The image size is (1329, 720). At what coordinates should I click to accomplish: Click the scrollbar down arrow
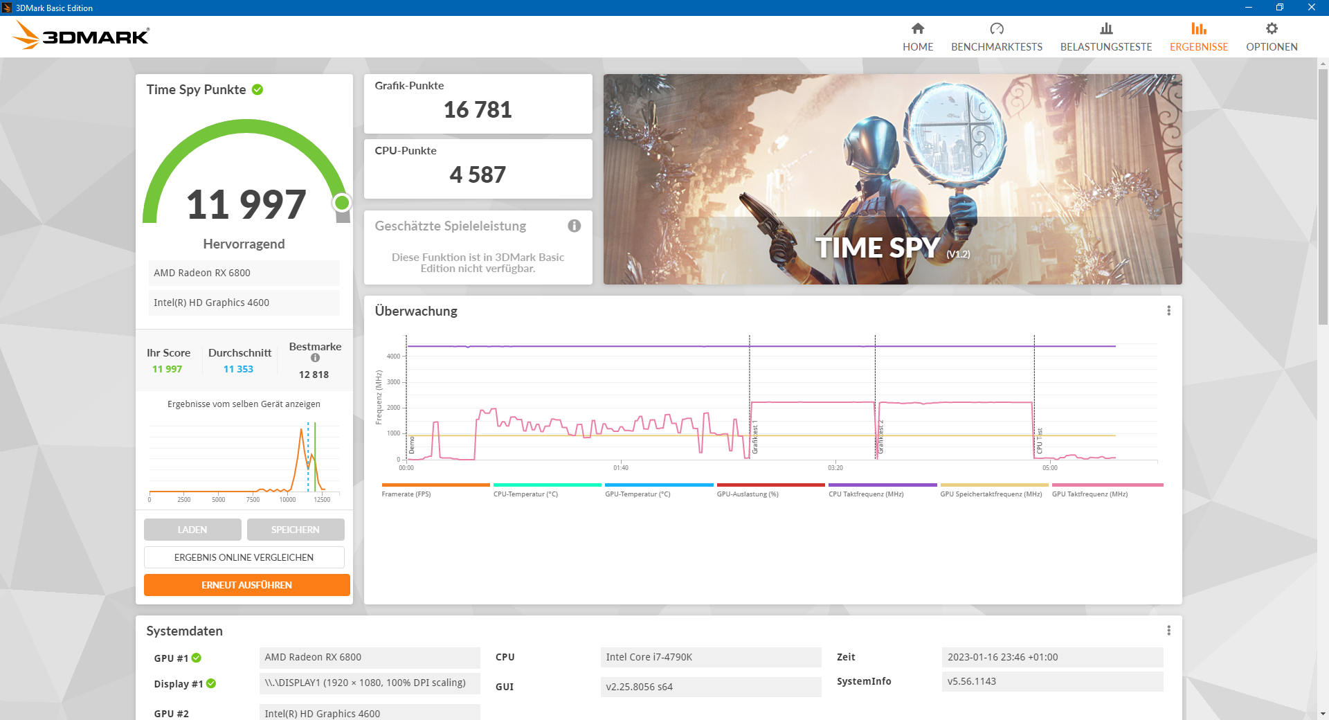[x=1323, y=713]
